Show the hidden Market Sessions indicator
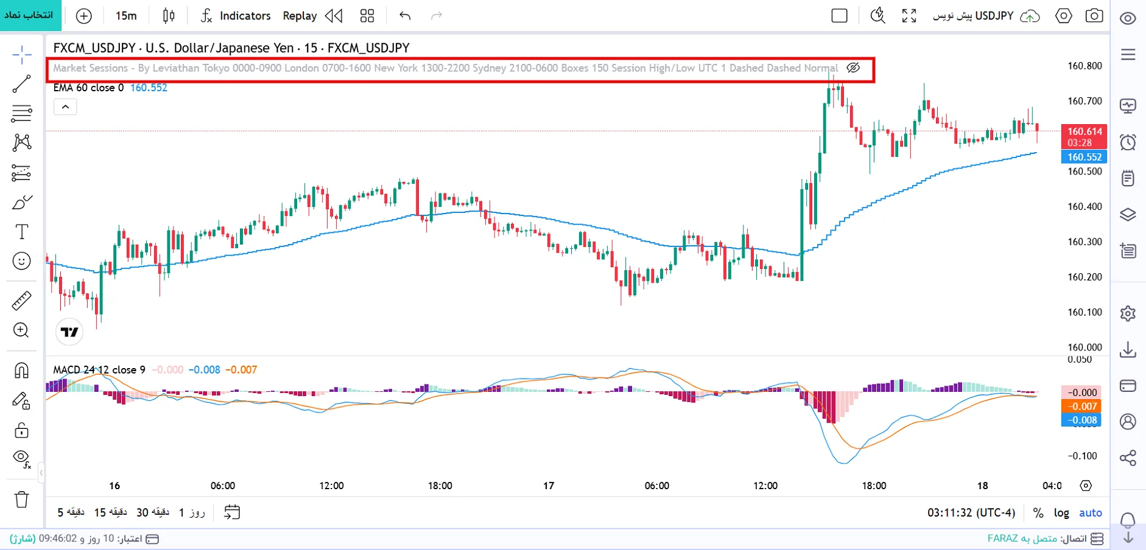 (x=853, y=68)
